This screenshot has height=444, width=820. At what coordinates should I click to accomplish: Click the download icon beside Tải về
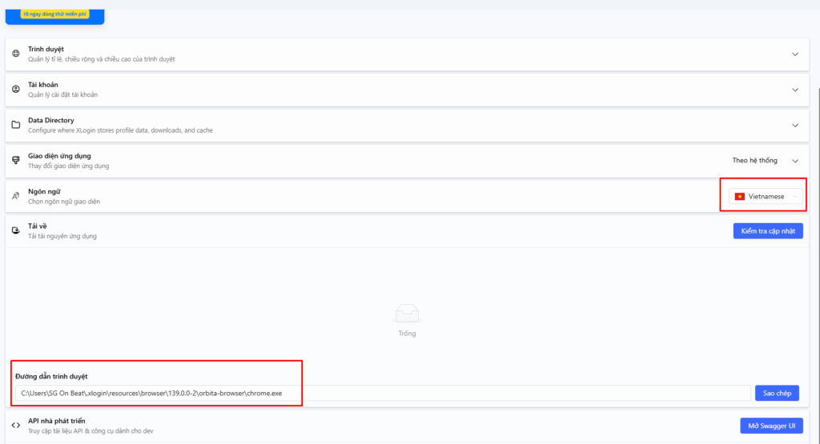[15, 230]
